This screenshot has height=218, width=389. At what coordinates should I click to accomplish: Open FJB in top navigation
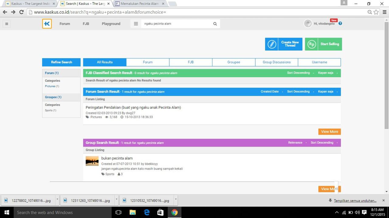click(86, 24)
